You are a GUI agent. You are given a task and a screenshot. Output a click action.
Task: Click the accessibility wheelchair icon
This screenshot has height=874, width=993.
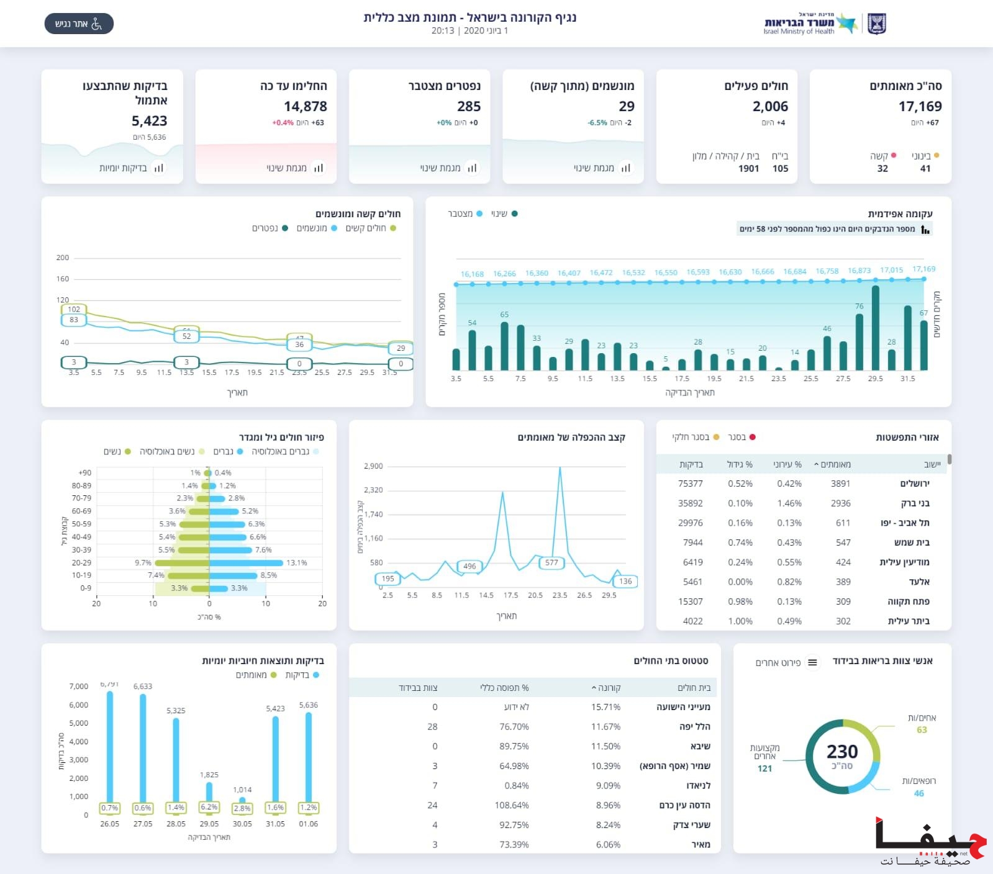point(97,24)
